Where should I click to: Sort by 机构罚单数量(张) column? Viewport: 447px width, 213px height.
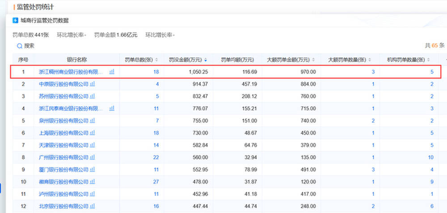(x=429, y=60)
